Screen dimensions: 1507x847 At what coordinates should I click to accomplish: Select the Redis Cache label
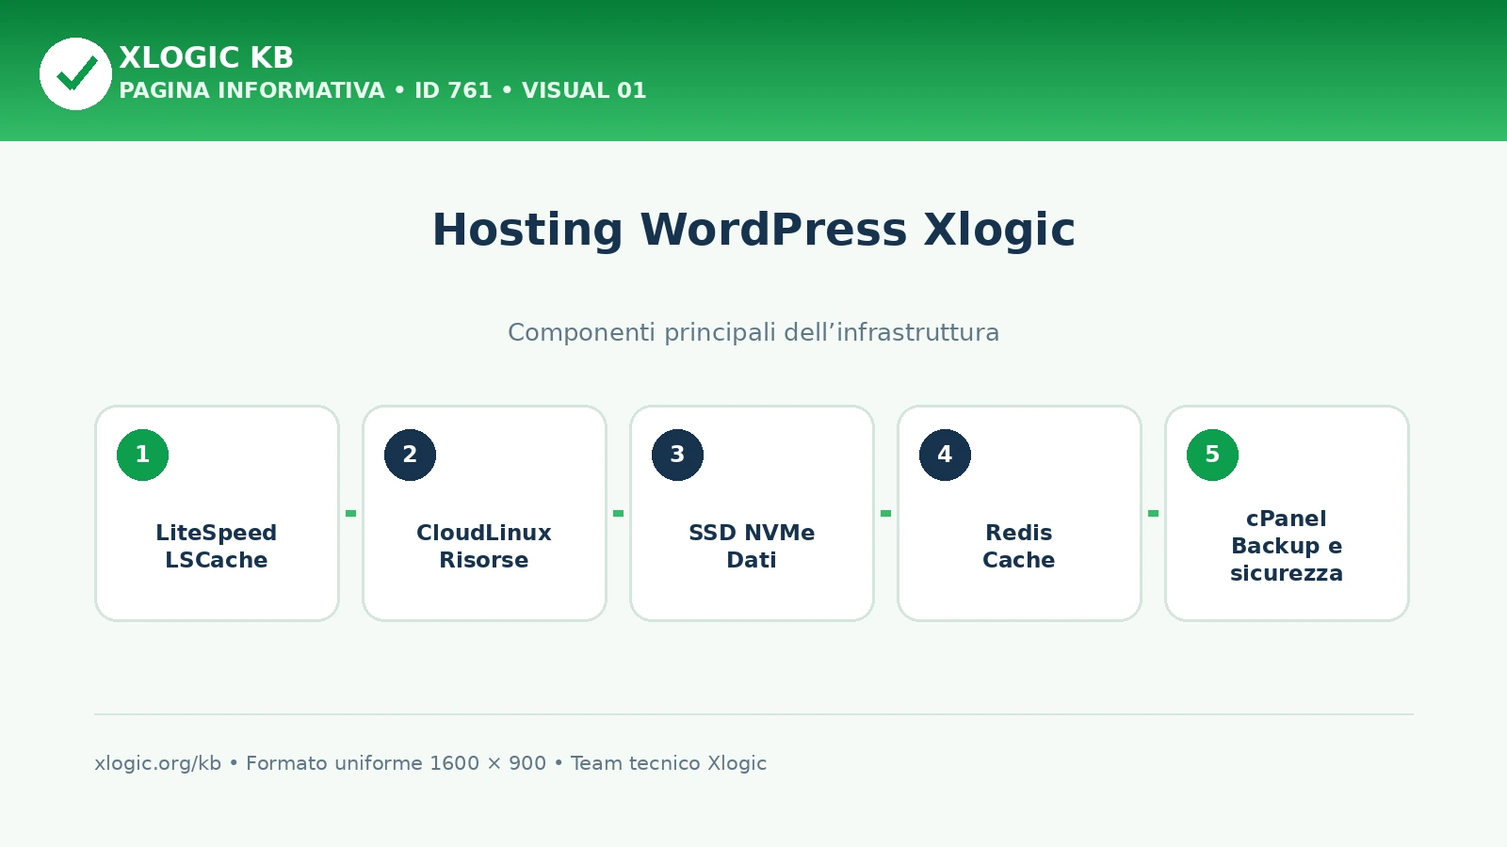click(1019, 546)
